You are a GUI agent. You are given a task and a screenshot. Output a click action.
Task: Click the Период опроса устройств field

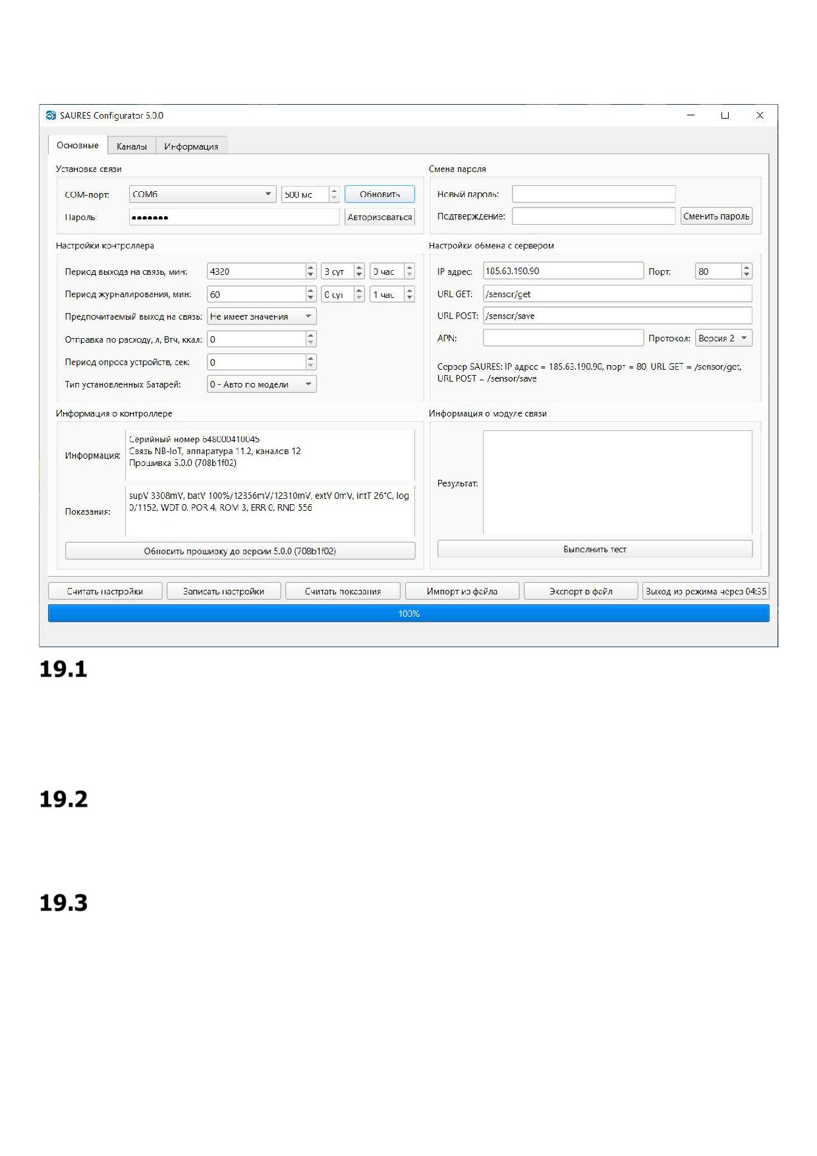coord(262,362)
